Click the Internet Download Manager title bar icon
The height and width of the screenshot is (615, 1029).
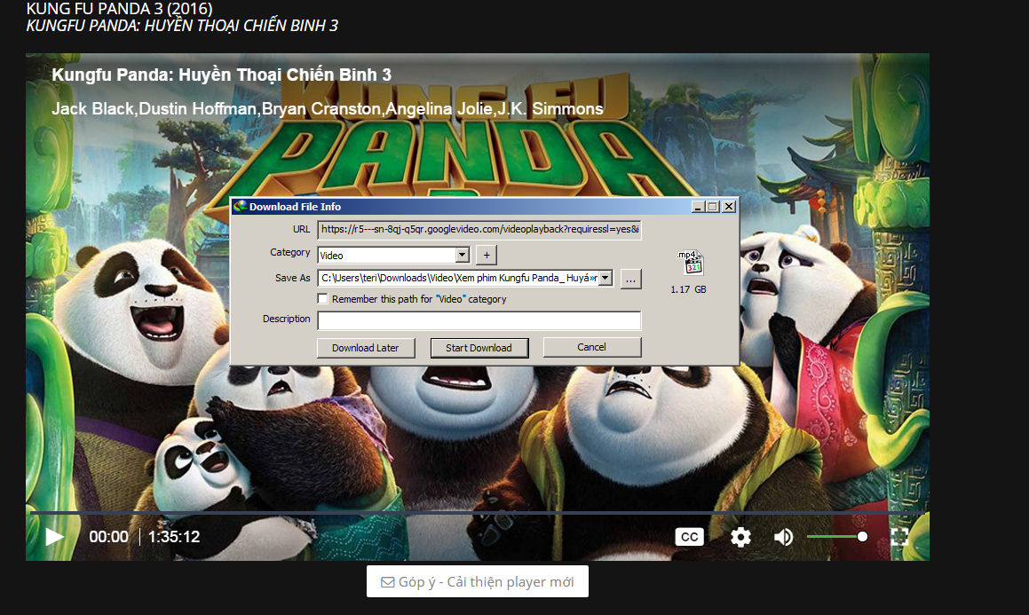tap(241, 207)
